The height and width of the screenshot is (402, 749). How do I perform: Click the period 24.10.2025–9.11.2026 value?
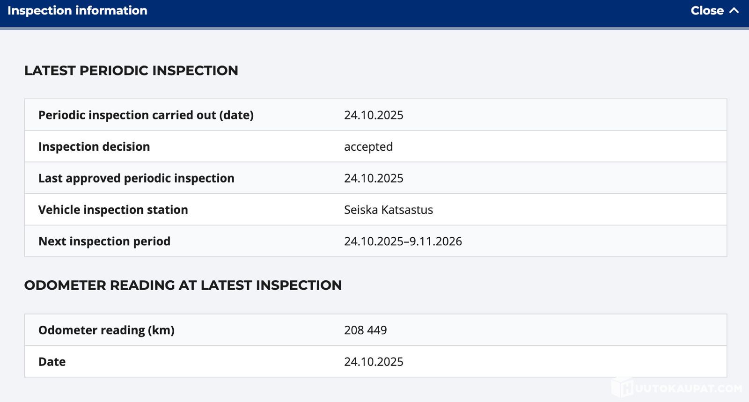click(403, 241)
